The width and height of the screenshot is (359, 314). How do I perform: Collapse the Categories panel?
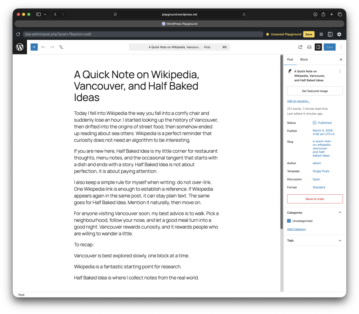(x=340, y=213)
